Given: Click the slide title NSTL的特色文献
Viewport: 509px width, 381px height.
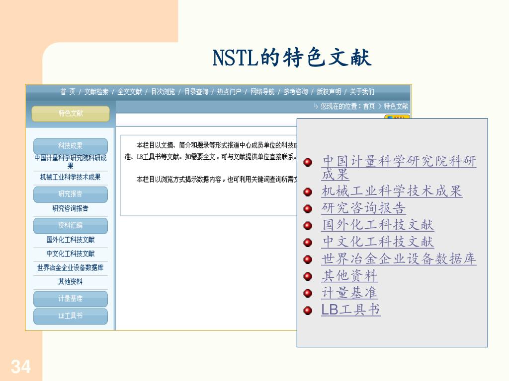Looking at the screenshot, I should [292, 58].
